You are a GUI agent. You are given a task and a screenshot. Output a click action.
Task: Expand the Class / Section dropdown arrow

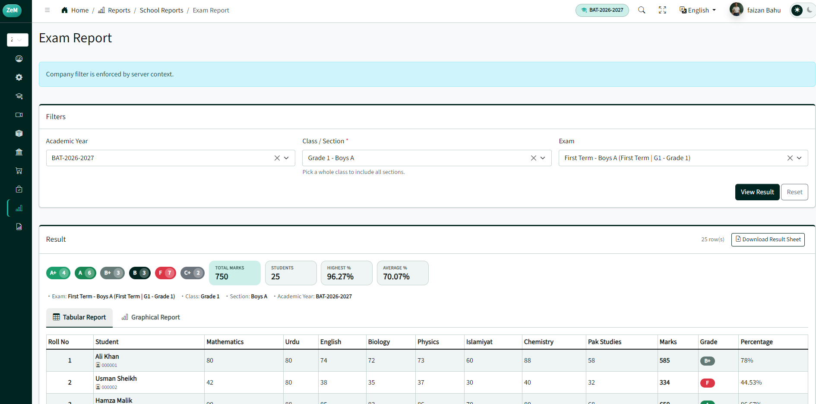click(x=543, y=158)
